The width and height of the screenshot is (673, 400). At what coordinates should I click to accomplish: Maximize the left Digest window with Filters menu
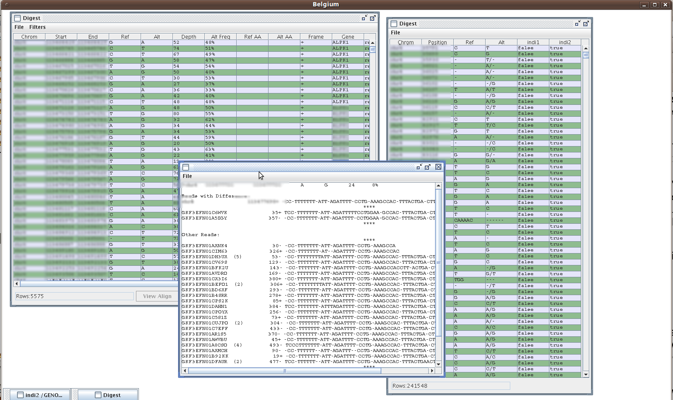coord(373,18)
